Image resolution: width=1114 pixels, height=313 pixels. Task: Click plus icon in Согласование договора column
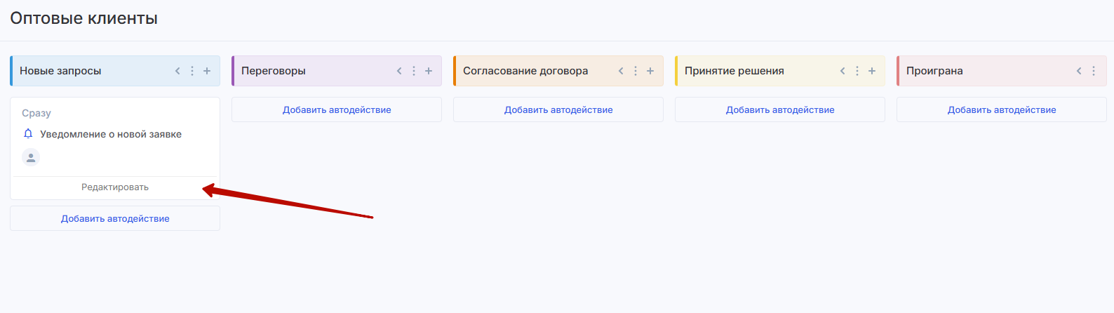[x=650, y=71]
